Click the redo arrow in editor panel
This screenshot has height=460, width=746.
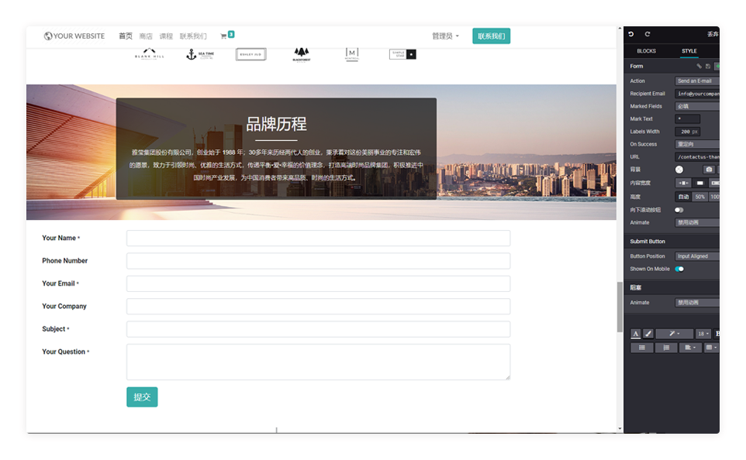click(648, 34)
